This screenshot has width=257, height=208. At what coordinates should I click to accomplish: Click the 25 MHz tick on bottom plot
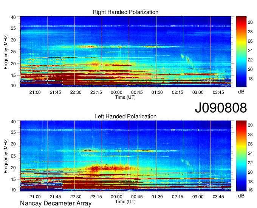[x=13, y=156]
